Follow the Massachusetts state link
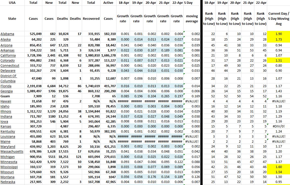This screenshot has height=185, width=290. click(x=12, y=152)
